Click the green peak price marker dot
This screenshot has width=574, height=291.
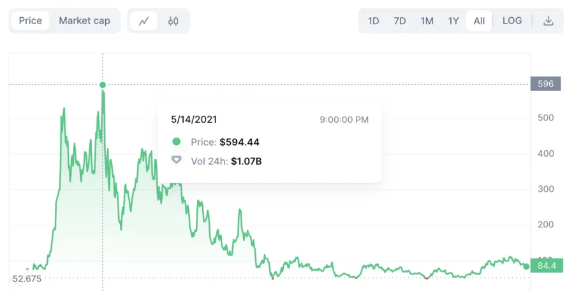[x=103, y=85]
